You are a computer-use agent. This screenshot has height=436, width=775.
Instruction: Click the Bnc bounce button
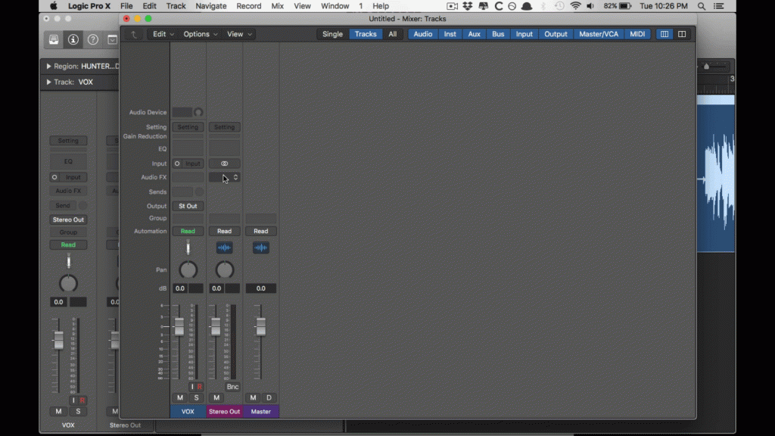pos(232,387)
